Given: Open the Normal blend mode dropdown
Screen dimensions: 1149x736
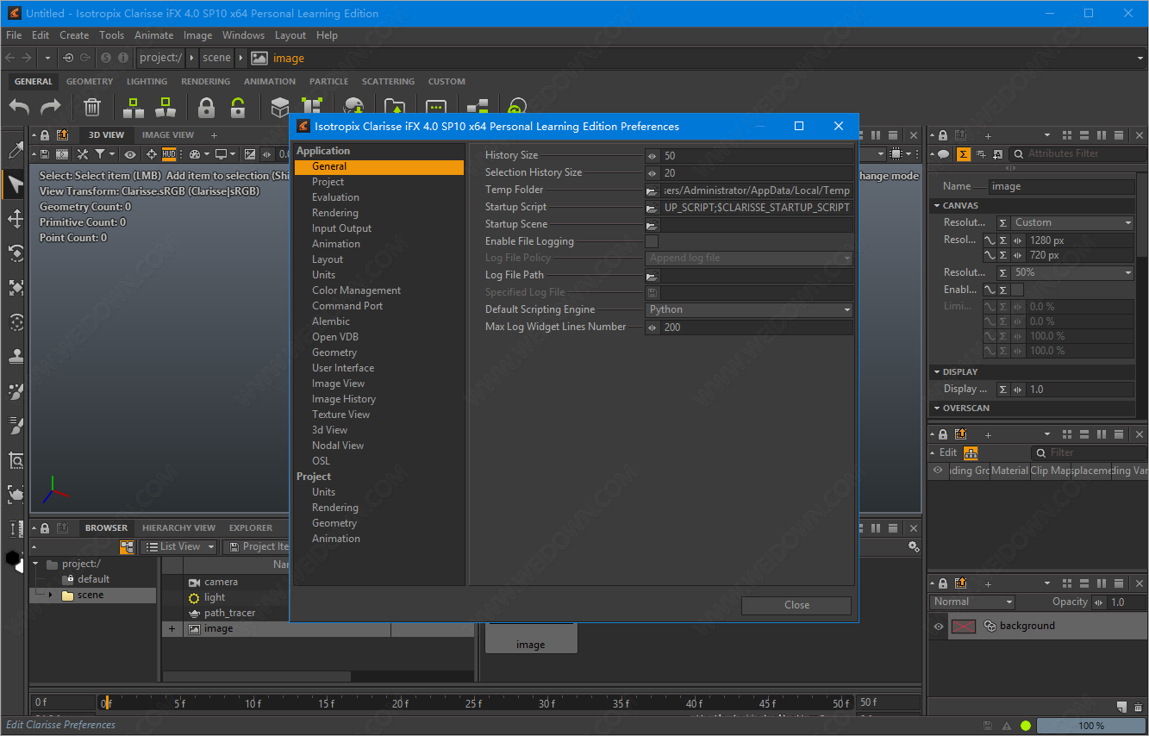Looking at the screenshot, I should [x=972, y=602].
